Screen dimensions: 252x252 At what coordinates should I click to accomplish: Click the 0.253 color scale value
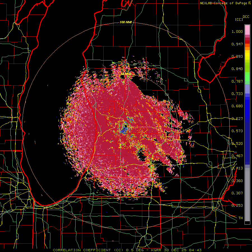[x=237, y=206]
